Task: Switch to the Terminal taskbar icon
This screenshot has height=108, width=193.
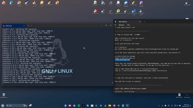Action: point(127,106)
